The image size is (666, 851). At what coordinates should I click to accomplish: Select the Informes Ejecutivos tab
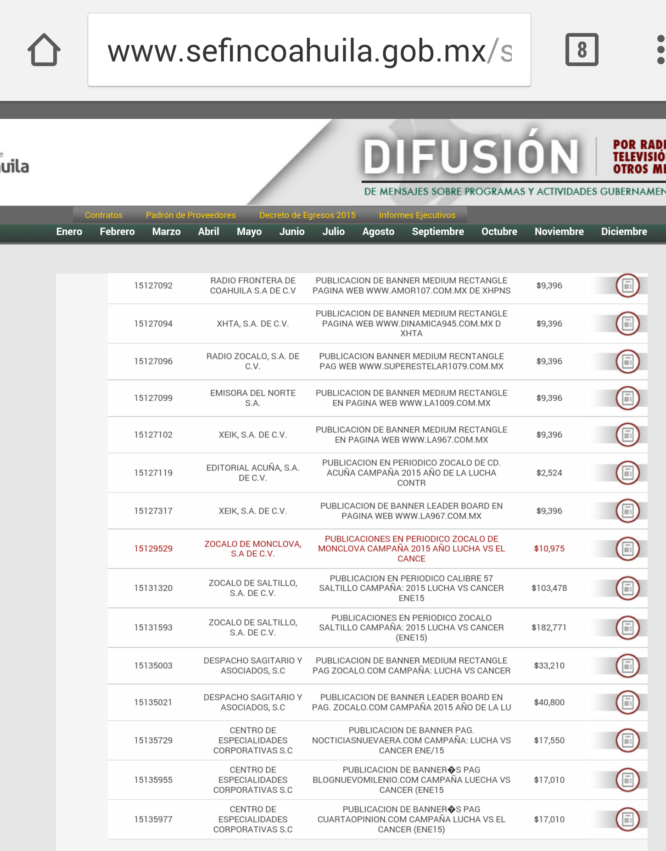point(417,215)
